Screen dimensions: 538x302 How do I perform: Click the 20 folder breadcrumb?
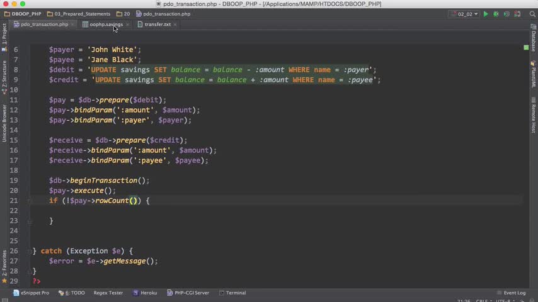pos(123,14)
